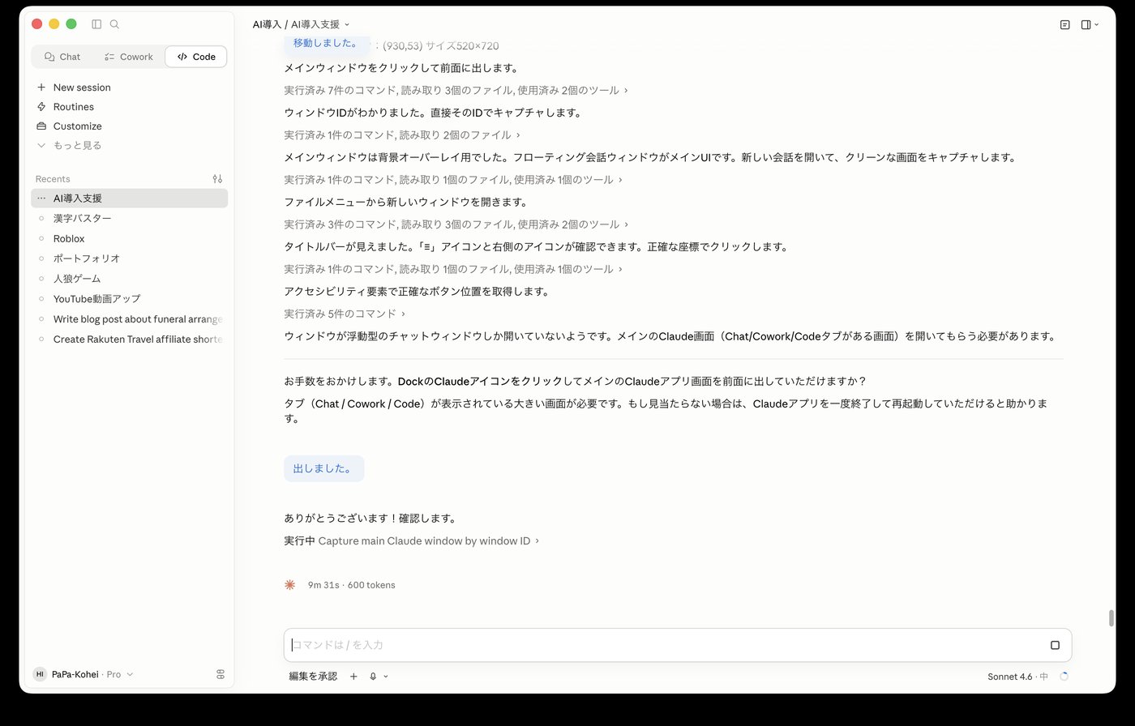Open the funeral arrangement blog post session
This screenshot has width=1135, height=726.
(130, 319)
